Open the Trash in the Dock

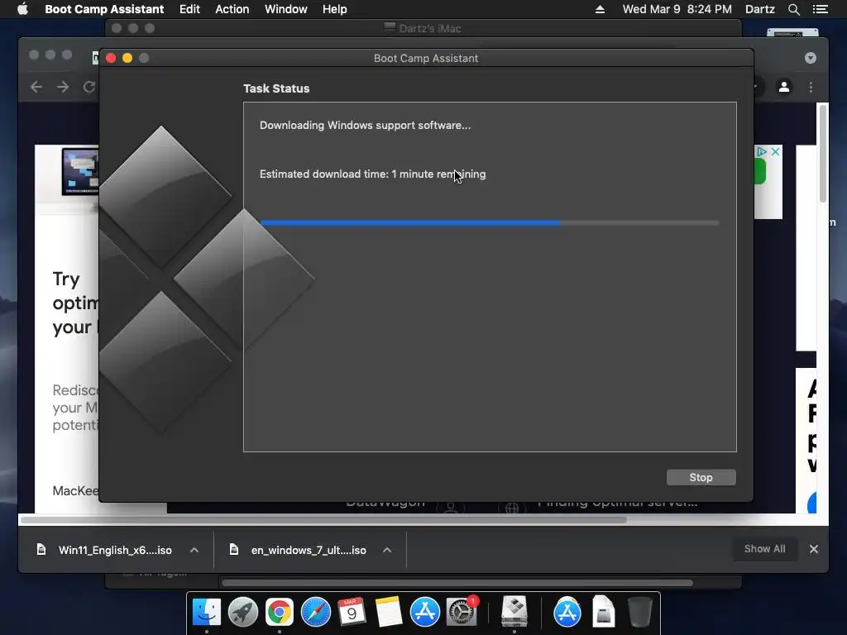[x=639, y=613]
